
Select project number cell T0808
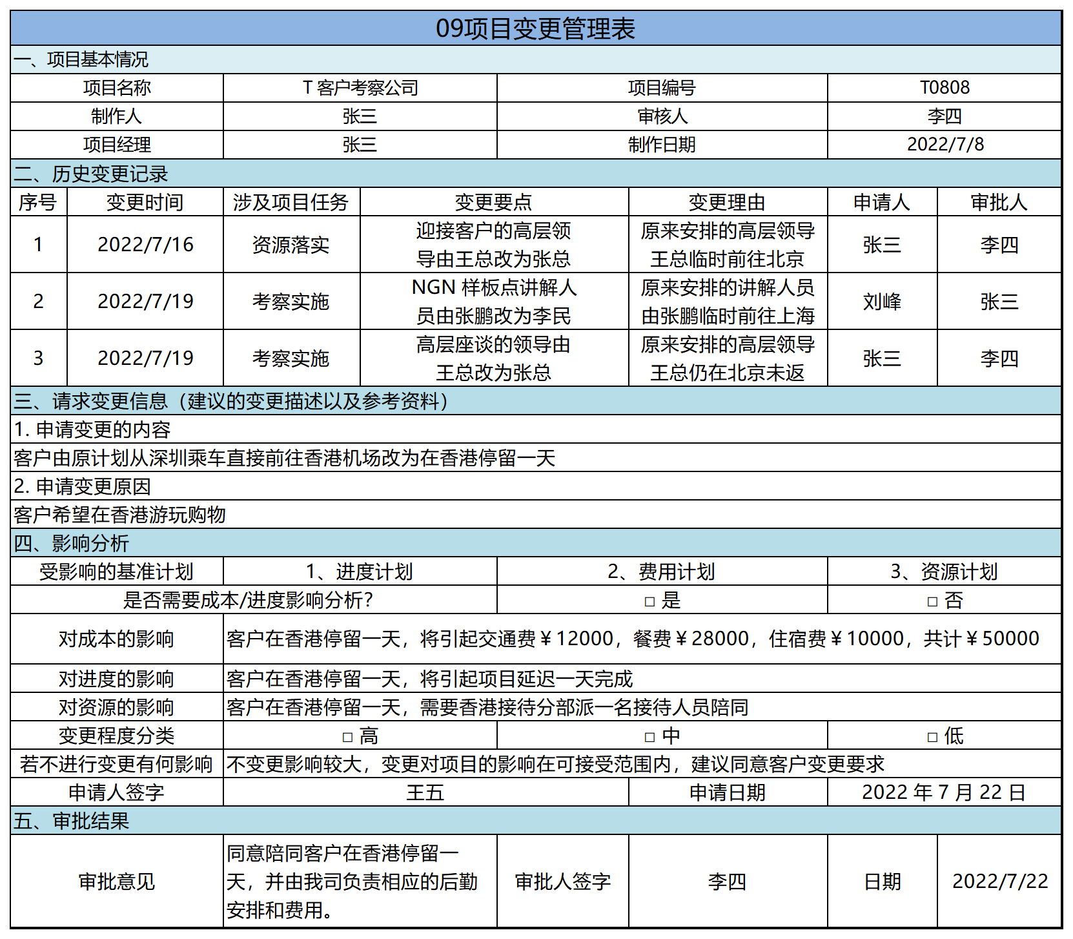944,88
